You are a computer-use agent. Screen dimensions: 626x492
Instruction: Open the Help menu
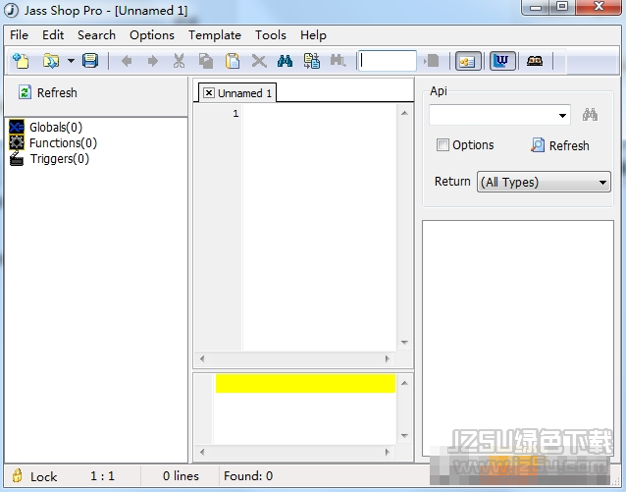point(313,35)
